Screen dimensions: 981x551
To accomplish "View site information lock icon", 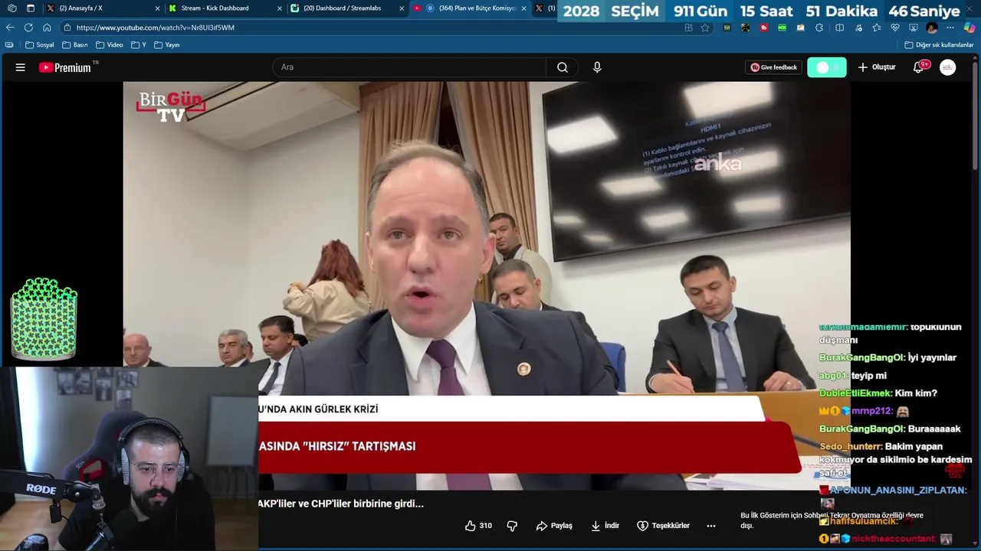I will point(67,28).
